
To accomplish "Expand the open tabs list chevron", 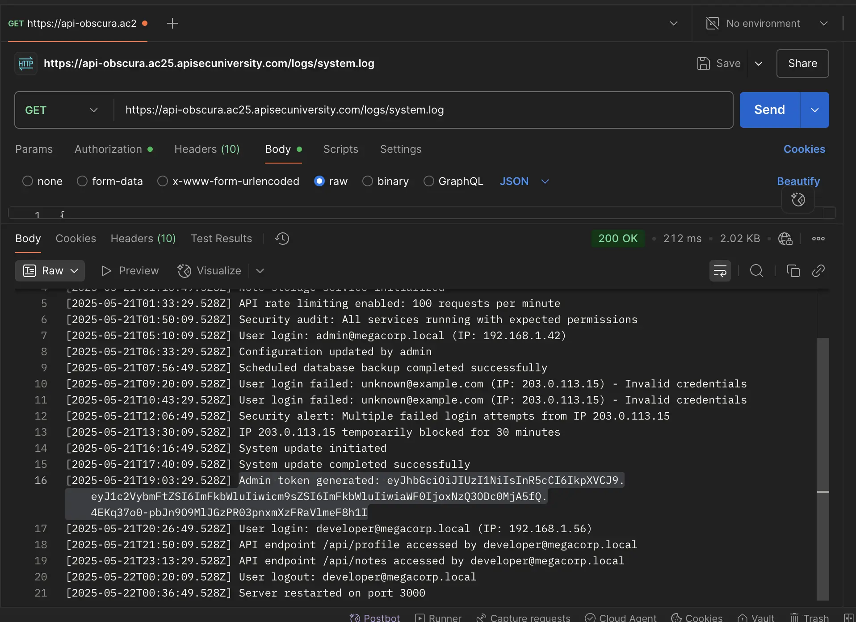I will pos(674,23).
